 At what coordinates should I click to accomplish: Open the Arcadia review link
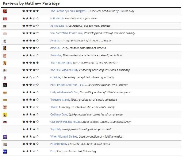(x=55, y=41)
